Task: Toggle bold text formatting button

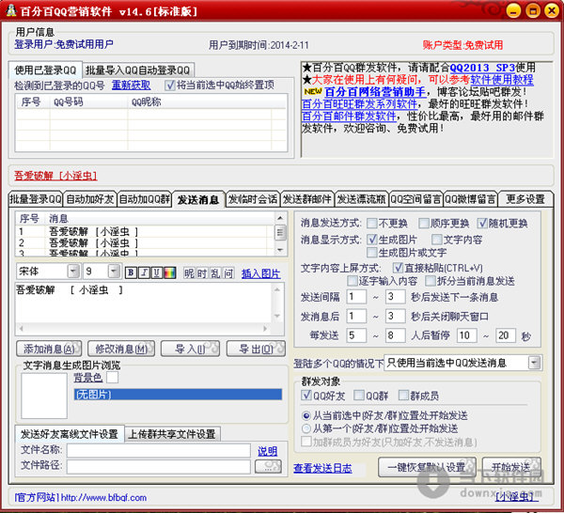Action: tap(131, 272)
